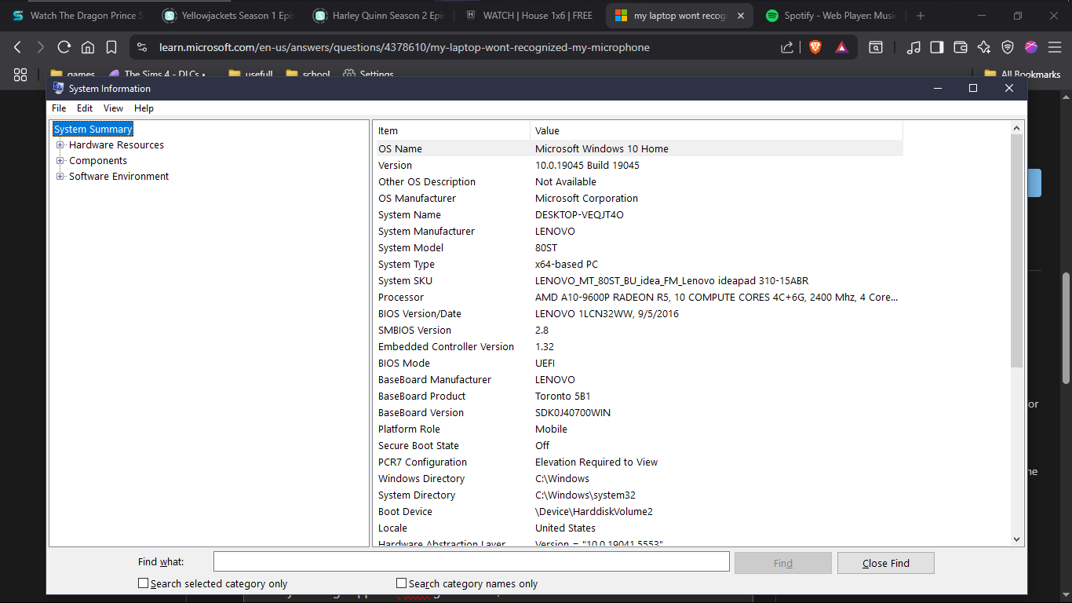The width and height of the screenshot is (1072, 603).
Task: Switch to Harley Quinn Season 2 tab
Action: pos(378,16)
